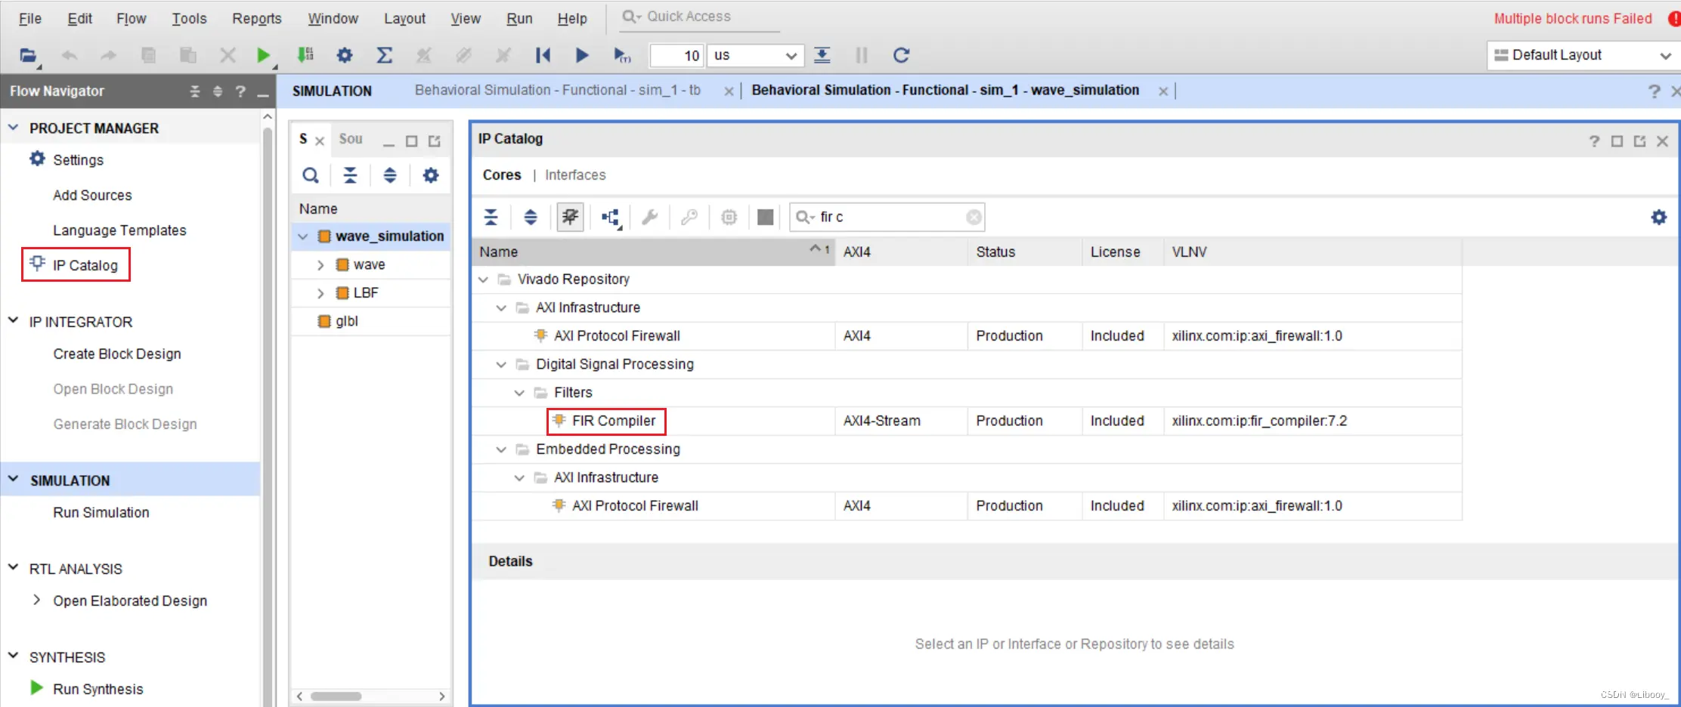Viewport: 1681px width, 707px height.
Task: Restart simulation using skip-back icon
Action: tap(543, 55)
